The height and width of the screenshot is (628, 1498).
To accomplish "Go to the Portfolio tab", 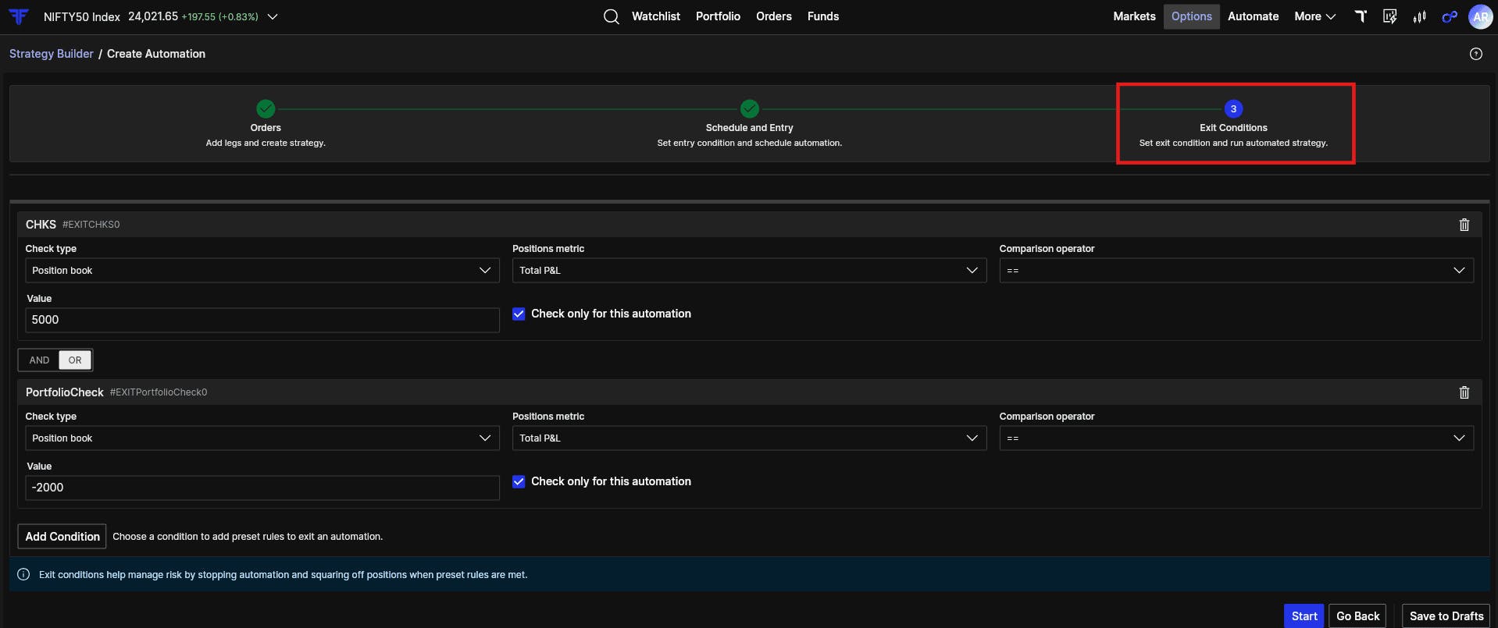I will [x=718, y=16].
